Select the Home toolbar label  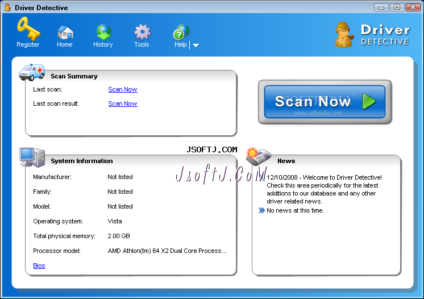point(65,44)
